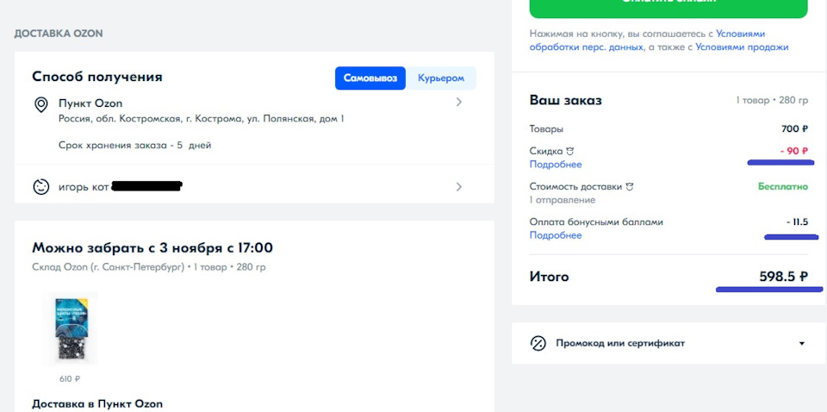Click the info icon next to Стоимость доставки
Viewport: 827px width, 412px height.
(x=629, y=187)
